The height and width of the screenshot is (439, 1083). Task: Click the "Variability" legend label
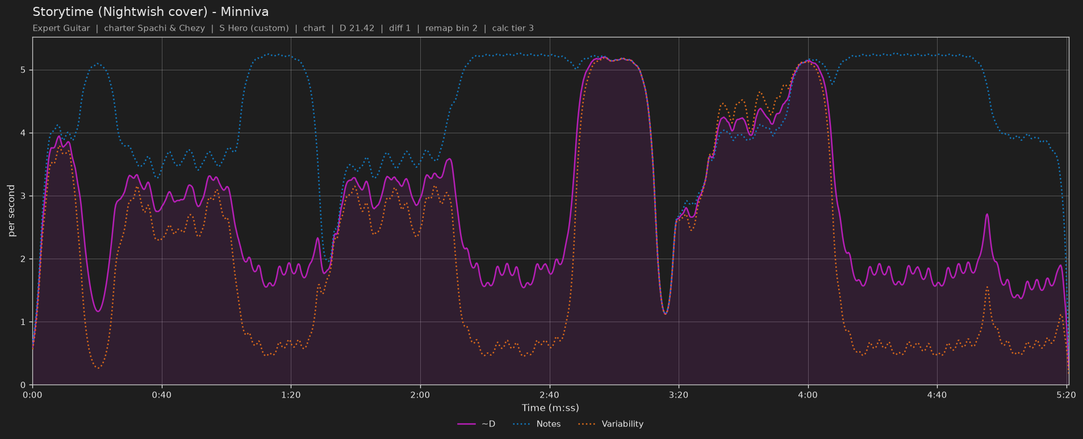(x=622, y=424)
